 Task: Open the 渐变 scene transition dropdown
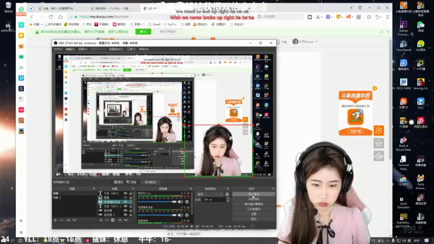[209, 194]
